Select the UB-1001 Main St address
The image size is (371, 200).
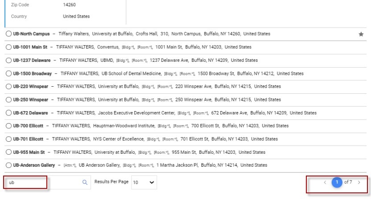pyautogui.click(x=9, y=47)
